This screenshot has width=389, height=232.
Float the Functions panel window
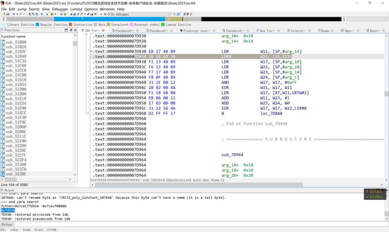coord(71,30)
